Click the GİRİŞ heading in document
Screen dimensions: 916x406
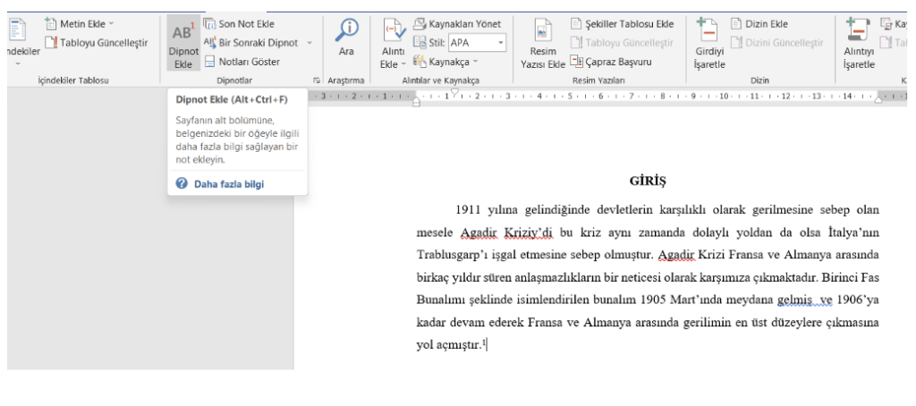pos(648,180)
